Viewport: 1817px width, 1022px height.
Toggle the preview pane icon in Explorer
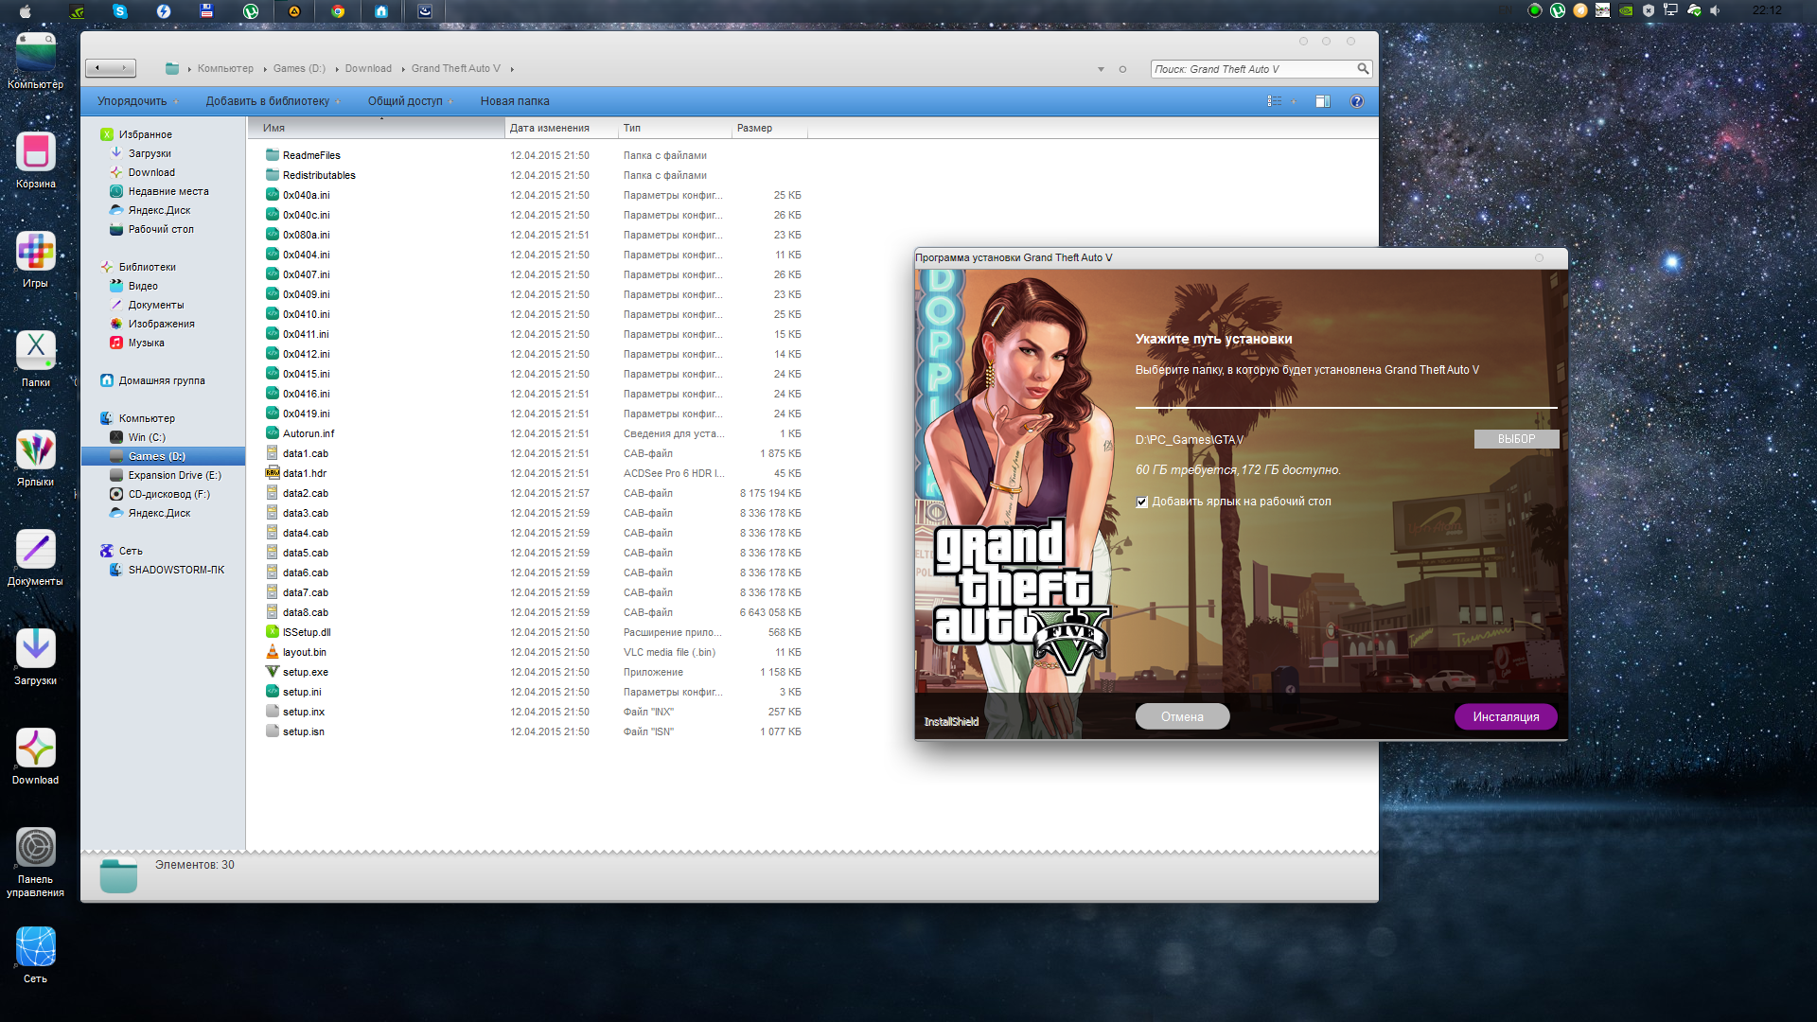coord(1323,101)
